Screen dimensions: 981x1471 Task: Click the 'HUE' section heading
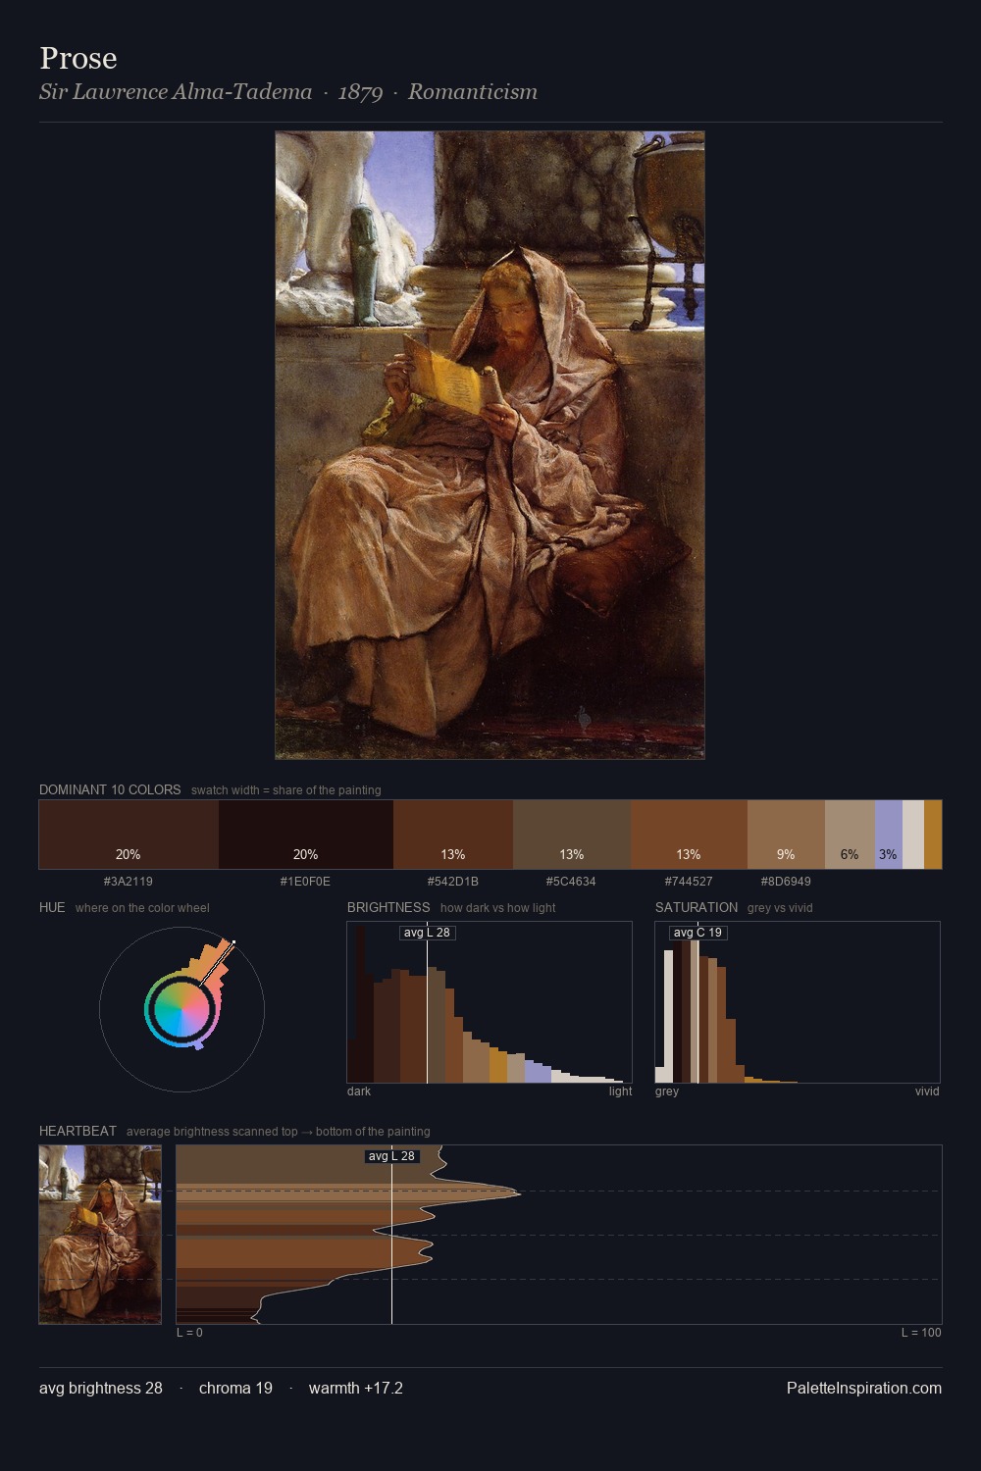(x=52, y=907)
